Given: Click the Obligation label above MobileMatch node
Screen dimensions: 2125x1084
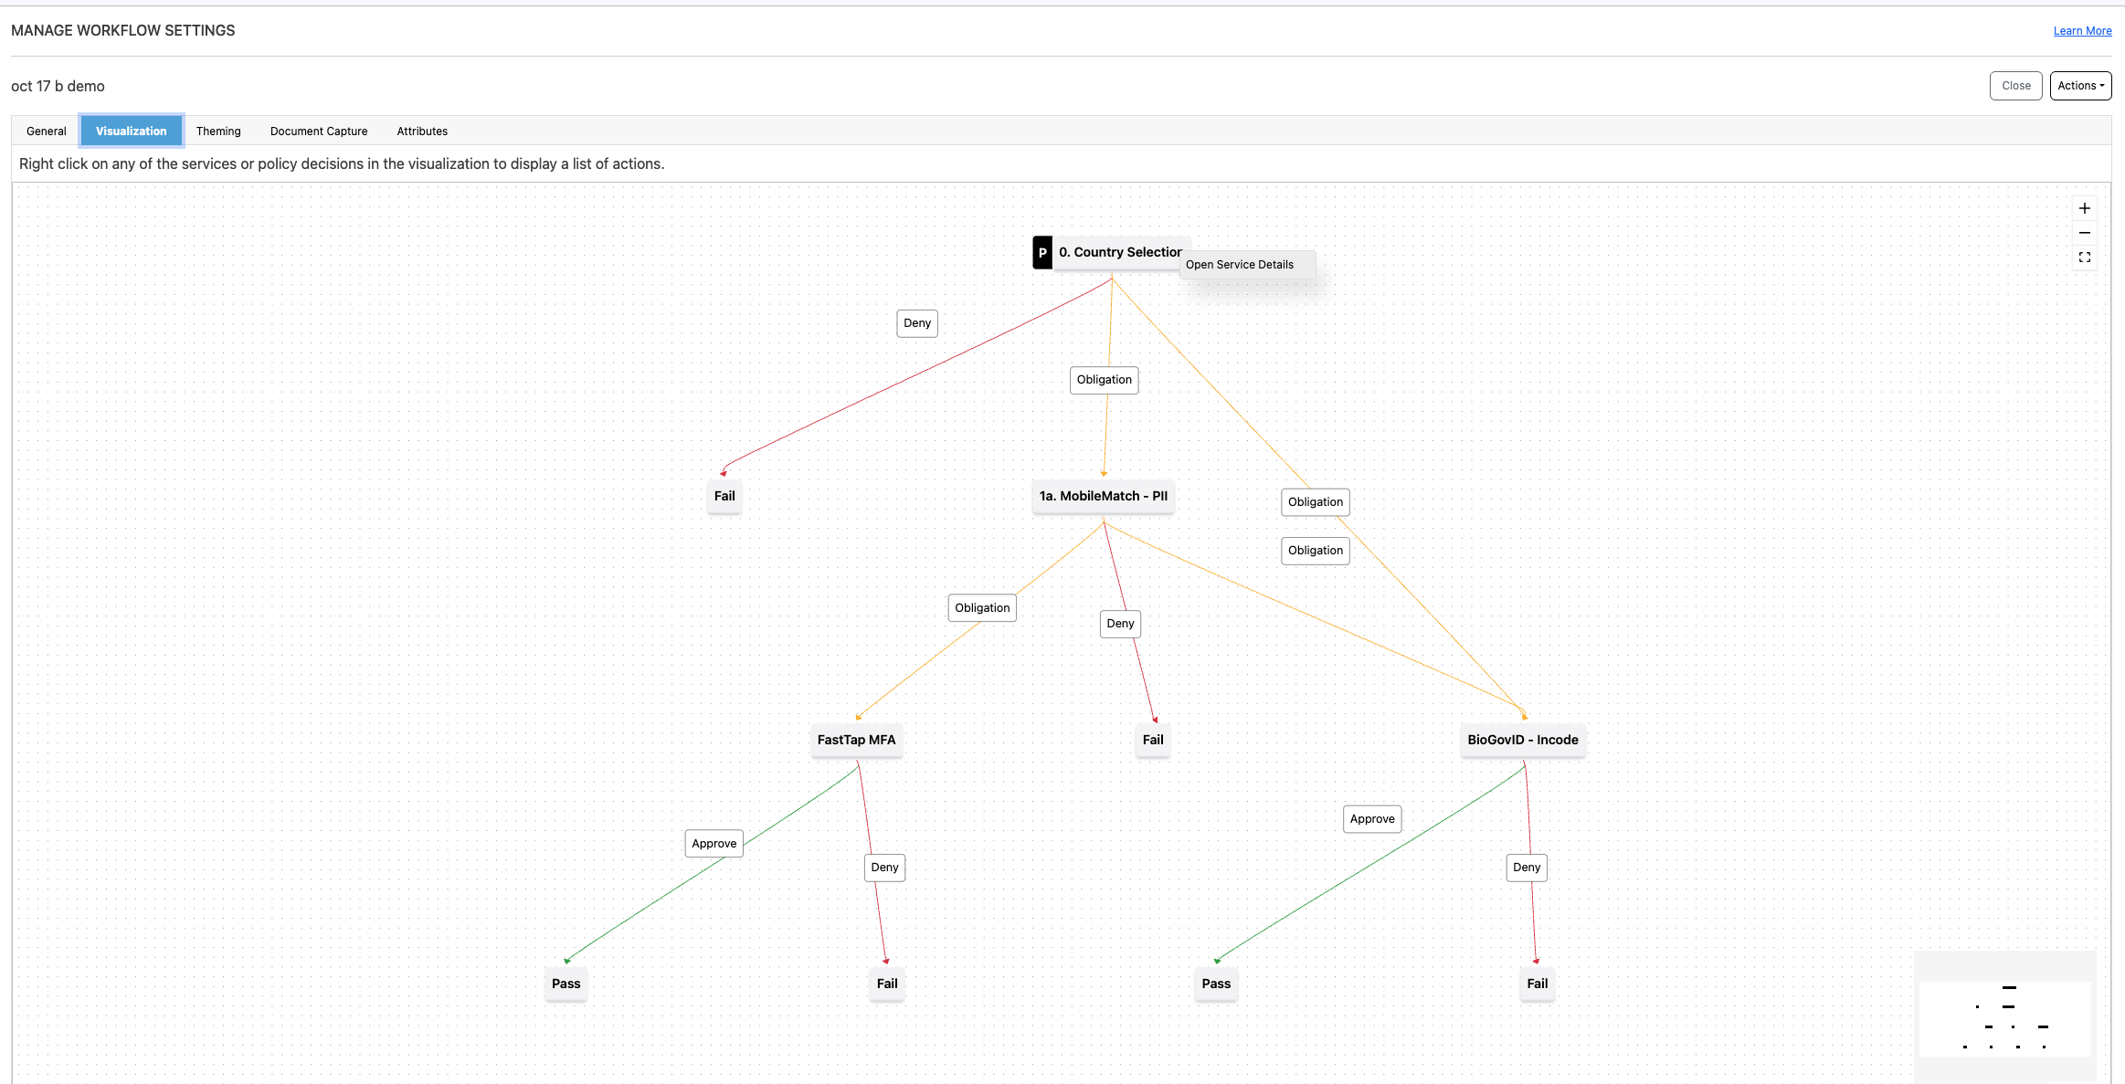Looking at the screenshot, I should pyautogui.click(x=1104, y=380).
